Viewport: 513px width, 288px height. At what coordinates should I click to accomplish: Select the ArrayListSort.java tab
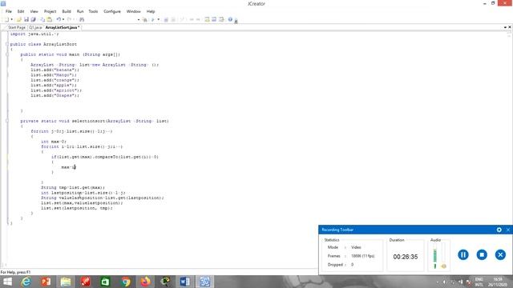[63, 27]
